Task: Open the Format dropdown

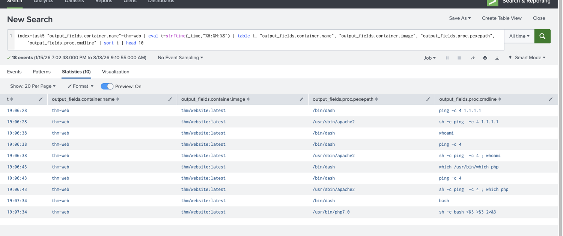Action: pyautogui.click(x=81, y=86)
